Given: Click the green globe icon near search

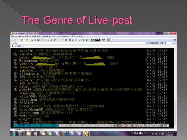Looking at the screenshot, I should 155,43.
